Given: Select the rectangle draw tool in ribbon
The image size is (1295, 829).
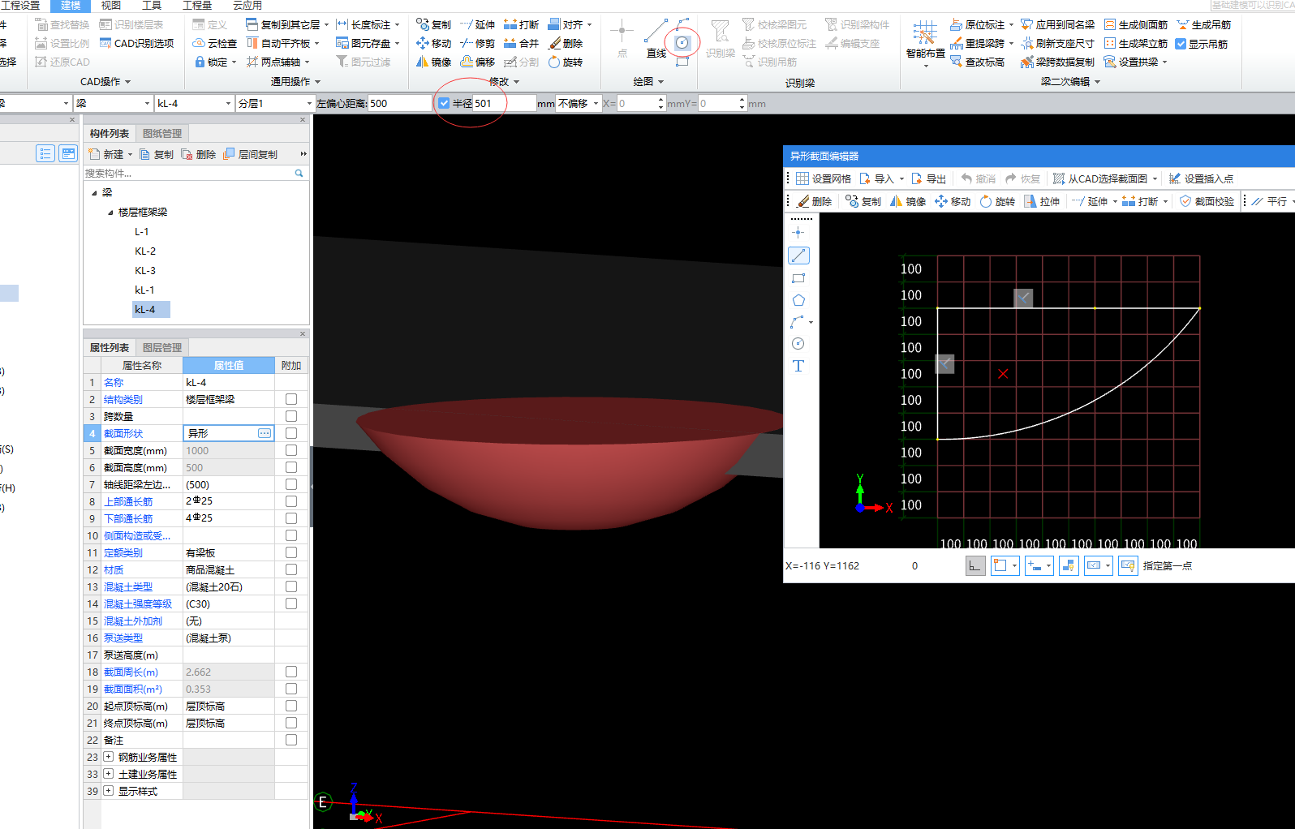Looking at the screenshot, I should 682,62.
